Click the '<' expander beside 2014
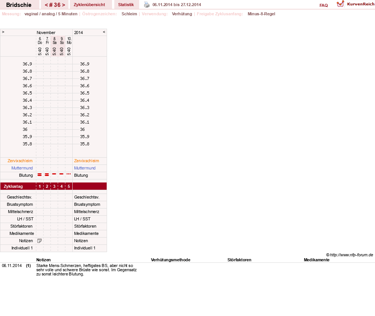The height and width of the screenshot is (316, 375). 104,32
